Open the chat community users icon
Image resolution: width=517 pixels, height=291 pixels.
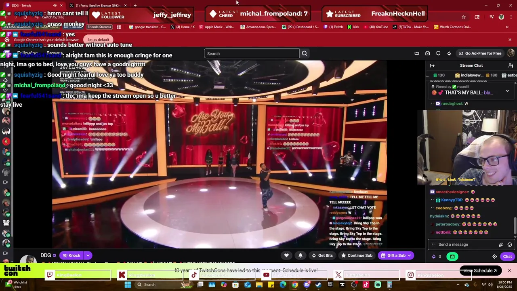pyautogui.click(x=511, y=65)
